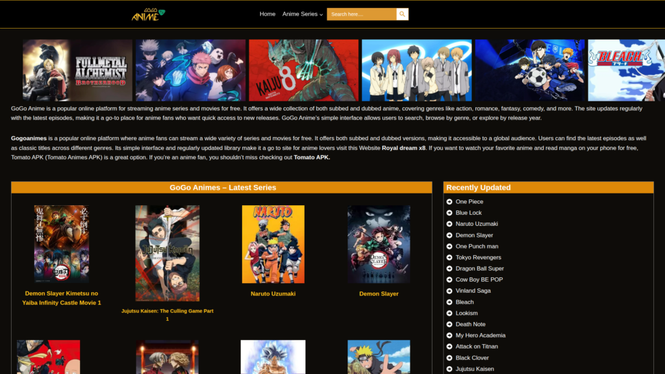Open the Kaiju No. 8 banner image
Image resolution: width=665 pixels, height=374 pixels.
tap(303, 70)
